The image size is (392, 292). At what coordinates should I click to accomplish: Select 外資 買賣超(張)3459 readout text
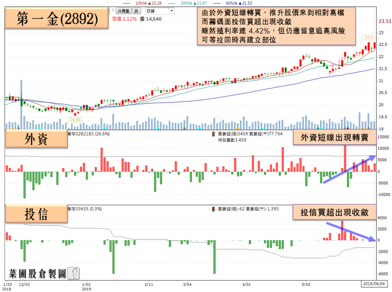pyautogui.click(x=233, y=134)
